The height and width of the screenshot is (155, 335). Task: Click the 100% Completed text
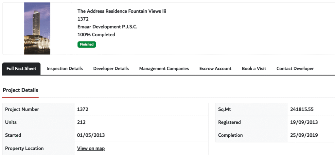coord(96,35)
